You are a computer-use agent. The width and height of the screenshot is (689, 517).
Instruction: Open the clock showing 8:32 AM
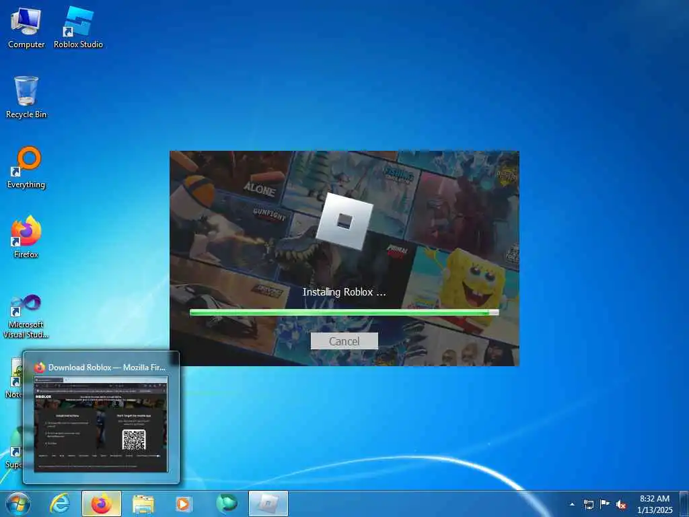pyautogui.click(x=655, y=504)
